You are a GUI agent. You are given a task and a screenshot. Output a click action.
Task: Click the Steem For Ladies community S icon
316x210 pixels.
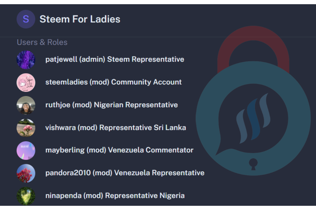[26, 19]
